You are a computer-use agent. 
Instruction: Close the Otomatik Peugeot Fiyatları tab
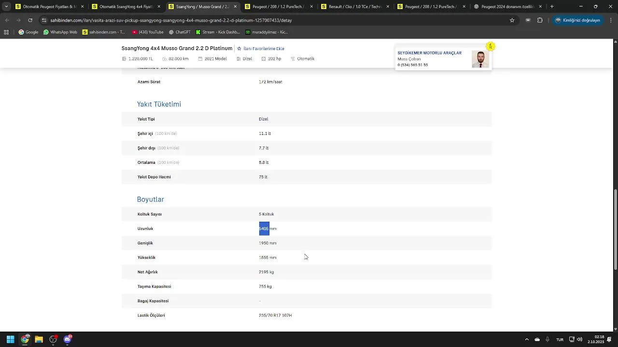[x=82, y=7]
